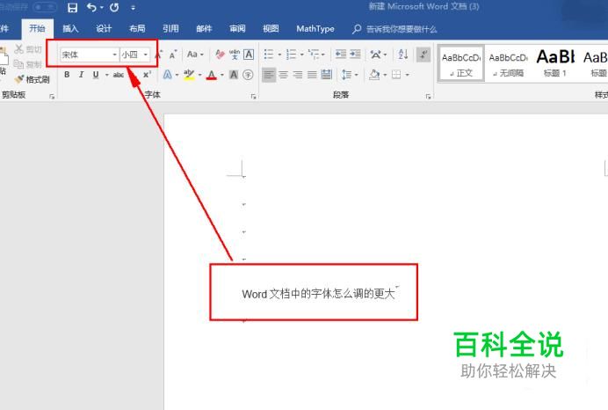
Task: Open the 引用 (References) tab
Action: (x=170, y=28)
